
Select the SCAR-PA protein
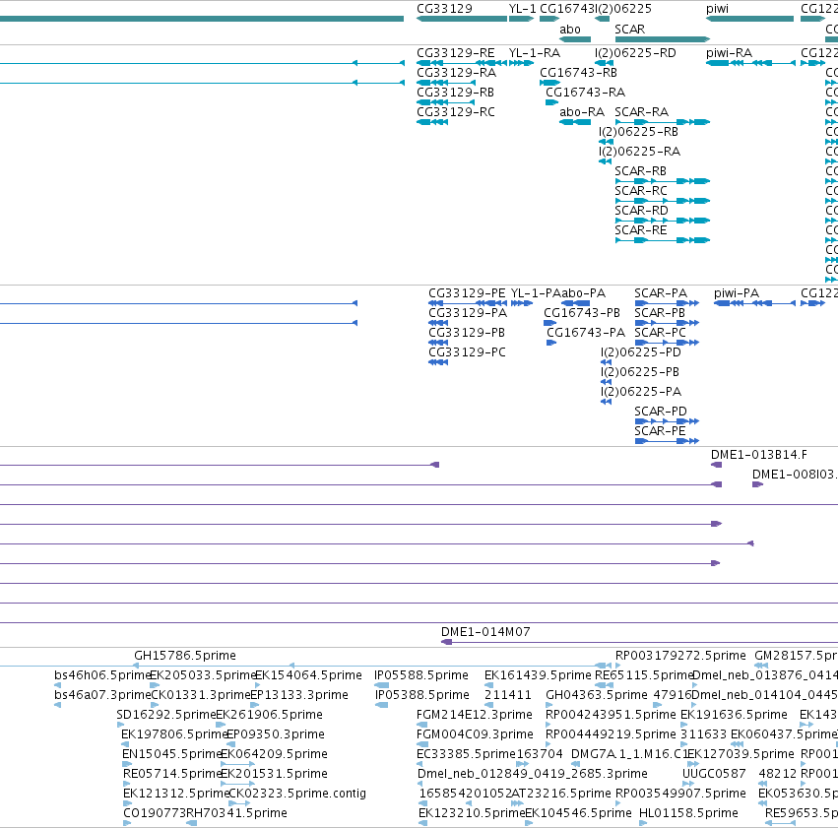click(x=667, y=303)
